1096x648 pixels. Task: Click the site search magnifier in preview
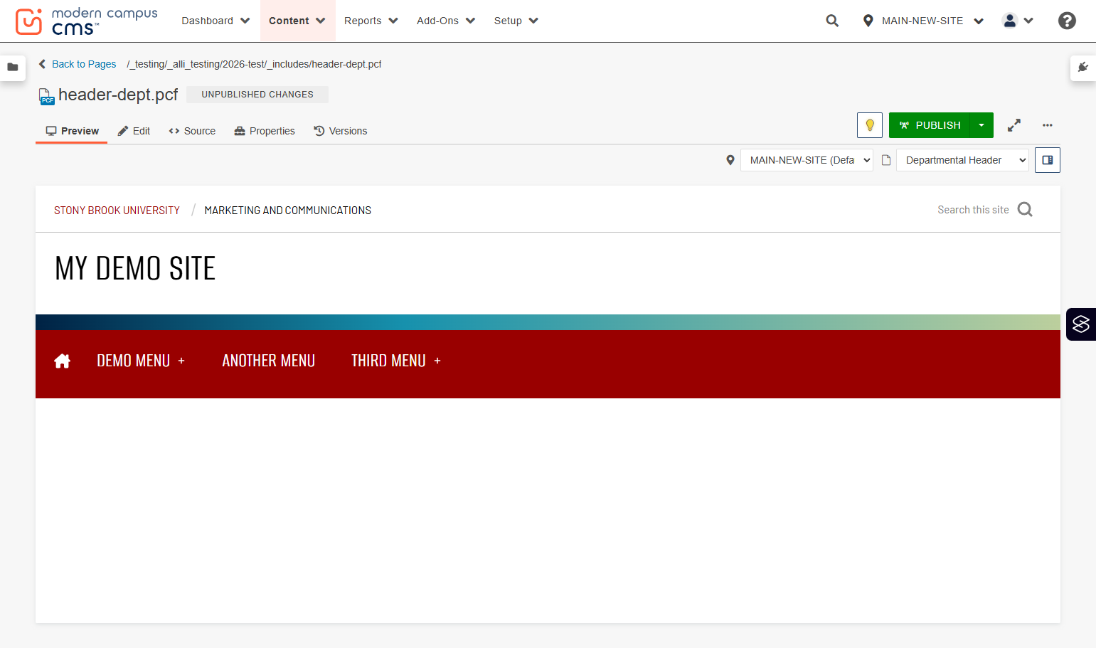[1025, 210]
